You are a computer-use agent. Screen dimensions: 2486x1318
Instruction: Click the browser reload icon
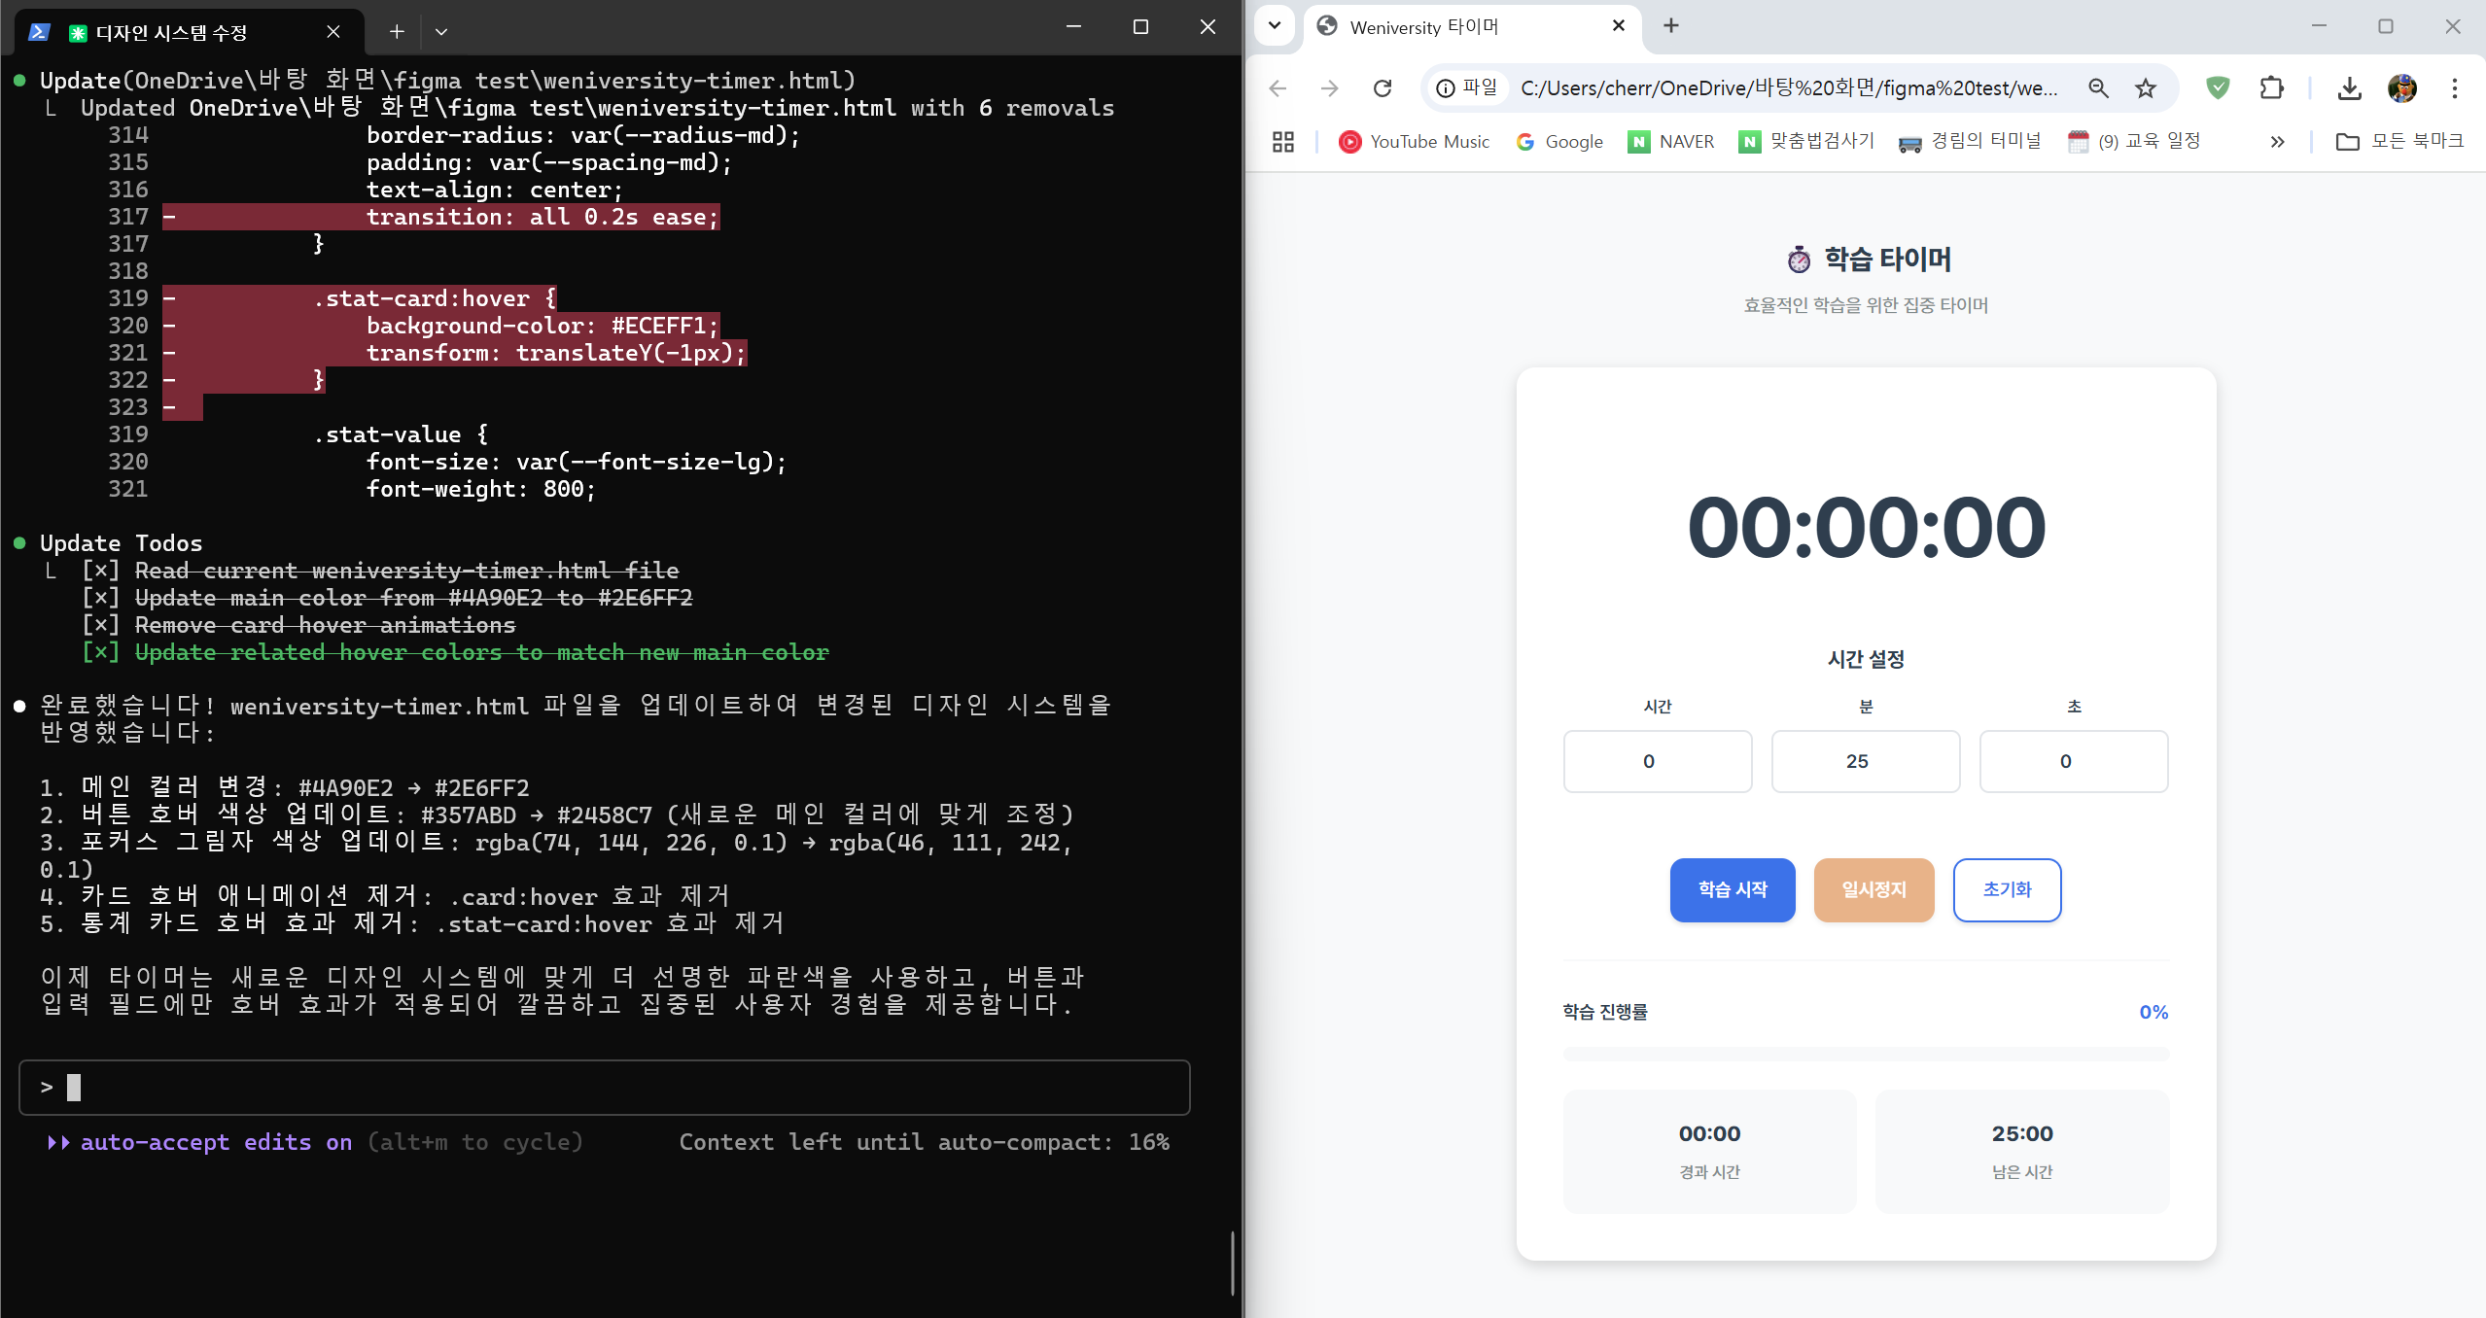pyautogui.click(x=1382, y=88)
